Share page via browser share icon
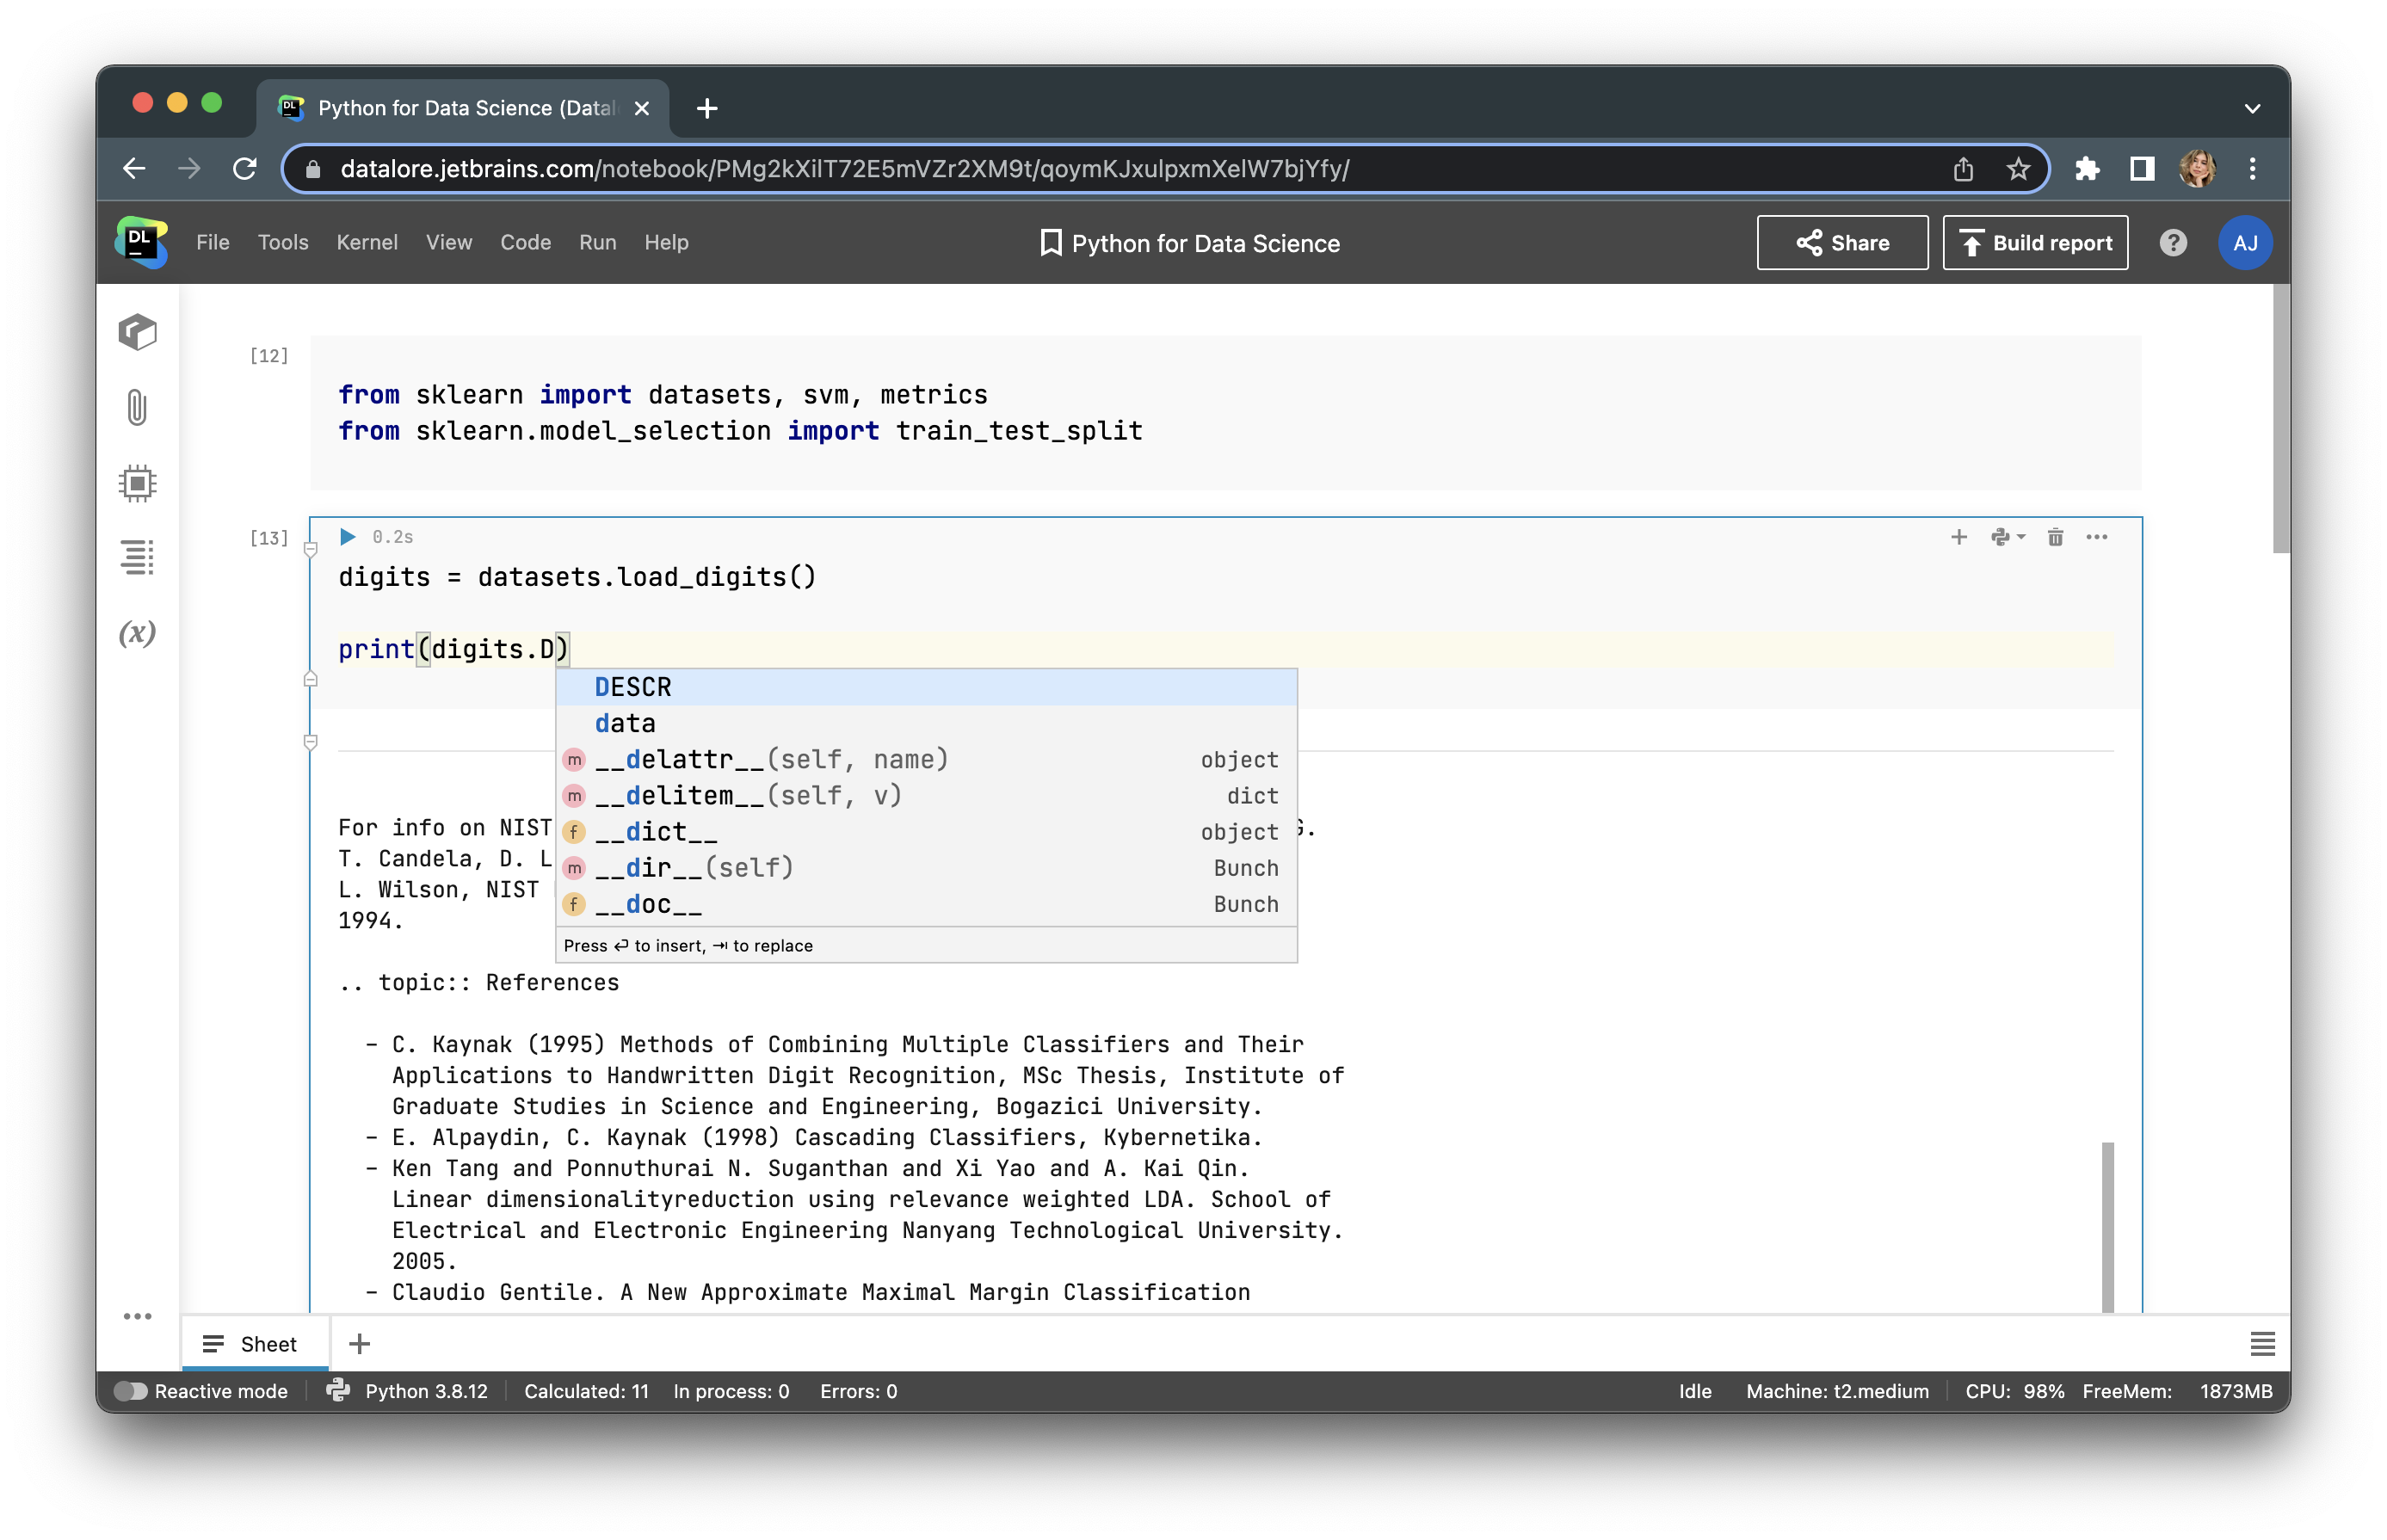Screen dimensions: 2387x1540 [1964, 169]
